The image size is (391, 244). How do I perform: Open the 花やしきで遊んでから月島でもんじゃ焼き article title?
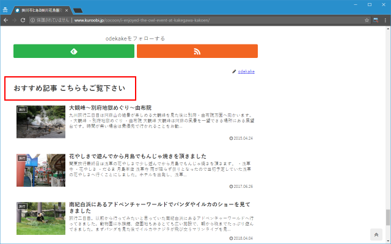tap(137, 156)
